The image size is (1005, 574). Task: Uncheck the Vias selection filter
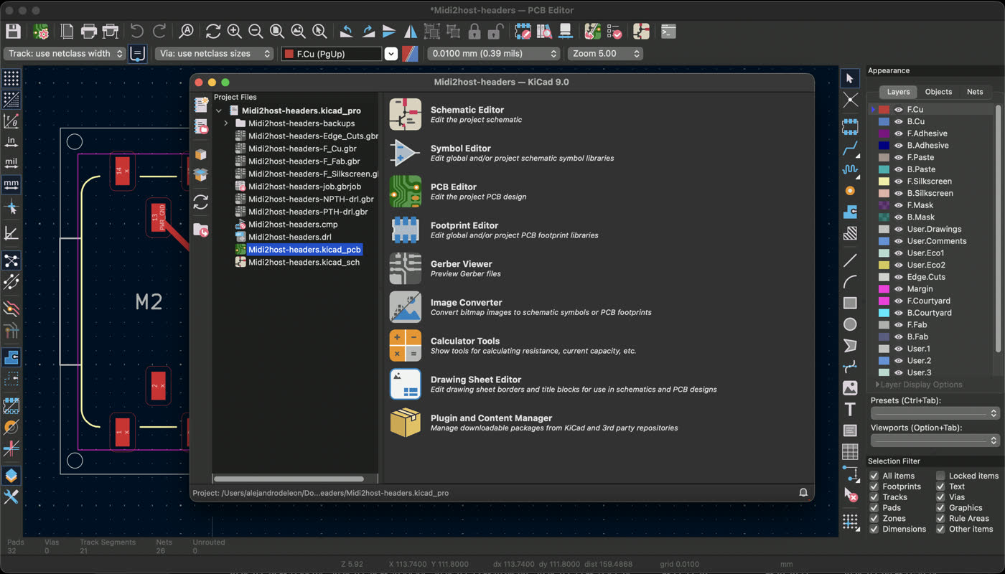coord(940,497)
